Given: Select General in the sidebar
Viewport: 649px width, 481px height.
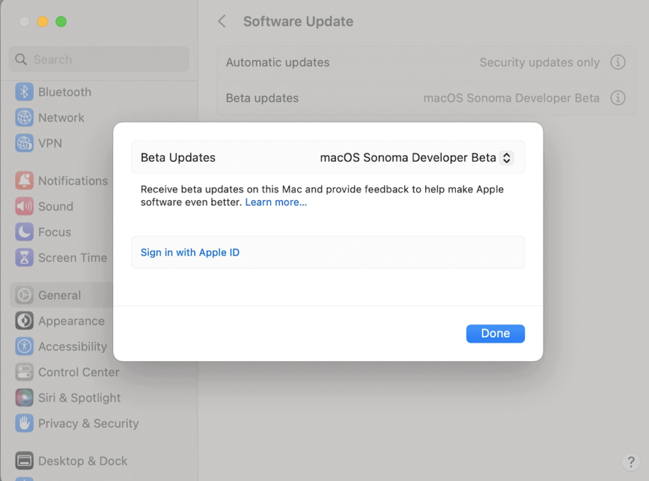Looking at the screenshot, I should click(x=59, y=295).
